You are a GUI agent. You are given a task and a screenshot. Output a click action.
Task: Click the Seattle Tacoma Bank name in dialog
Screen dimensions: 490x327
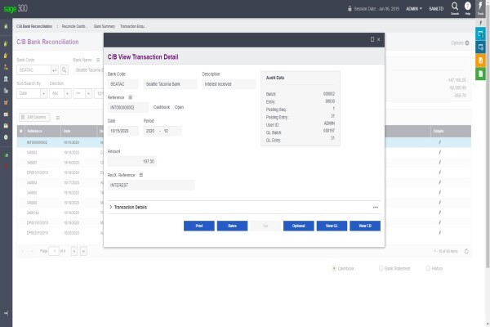point(171,84)
